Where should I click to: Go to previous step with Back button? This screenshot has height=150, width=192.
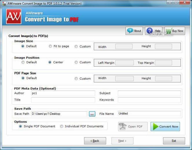tap(95, 141)
